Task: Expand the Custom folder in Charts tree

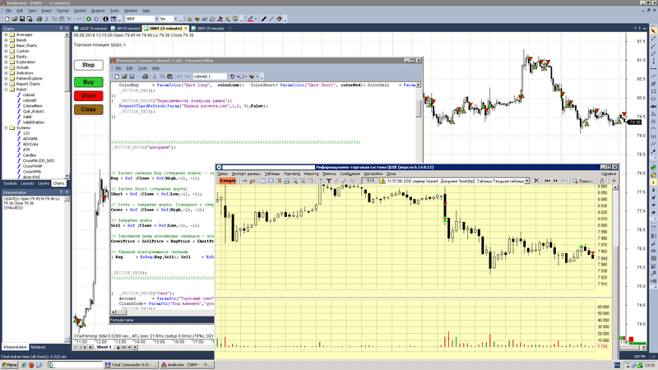Action: [6, 51]
